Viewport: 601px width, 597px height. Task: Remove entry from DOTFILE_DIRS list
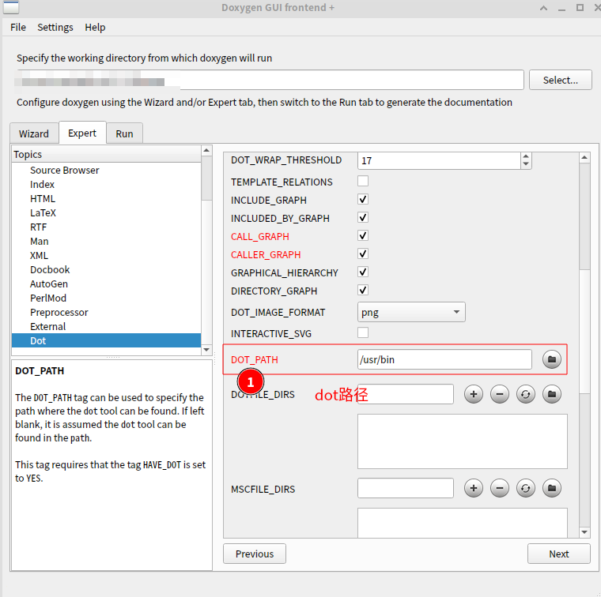pyautogui.click(x=500, y=394)
